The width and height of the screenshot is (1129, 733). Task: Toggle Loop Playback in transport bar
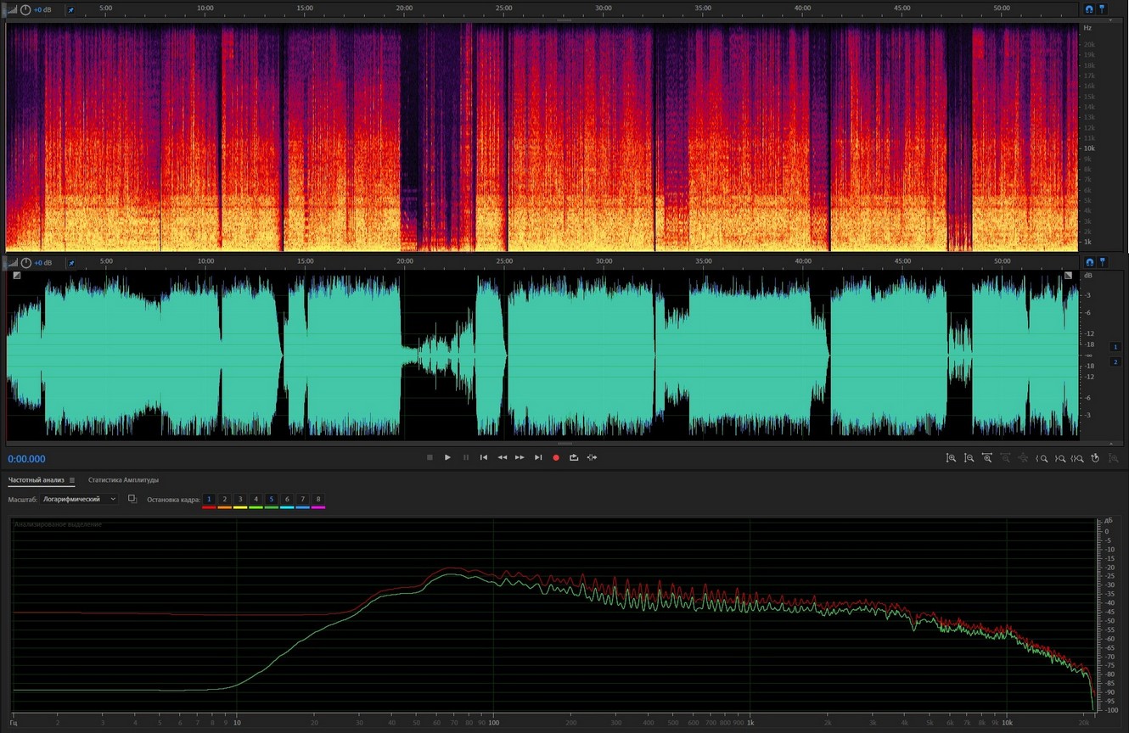574,457
